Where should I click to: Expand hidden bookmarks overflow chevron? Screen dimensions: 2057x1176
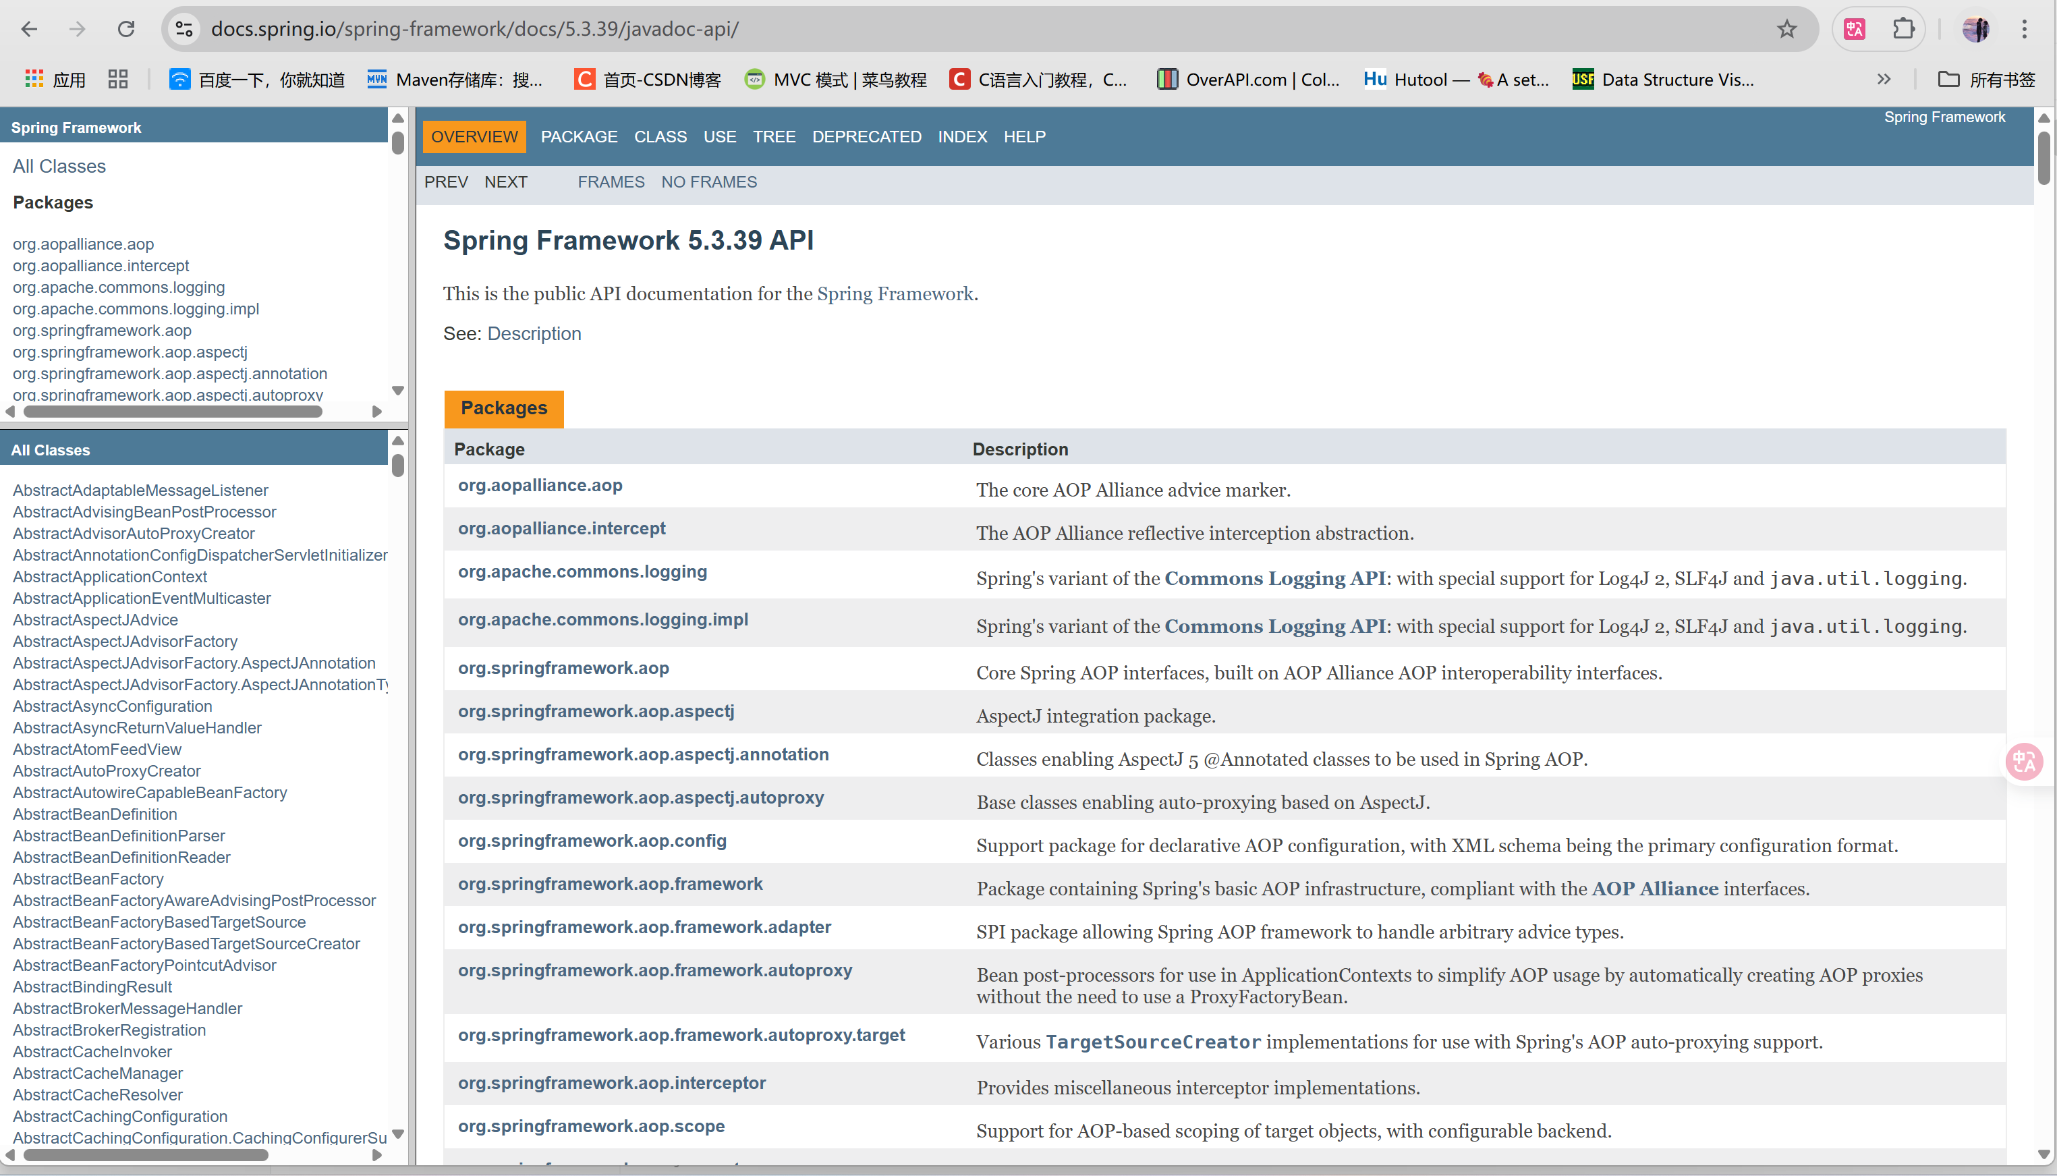[1884, 79]
